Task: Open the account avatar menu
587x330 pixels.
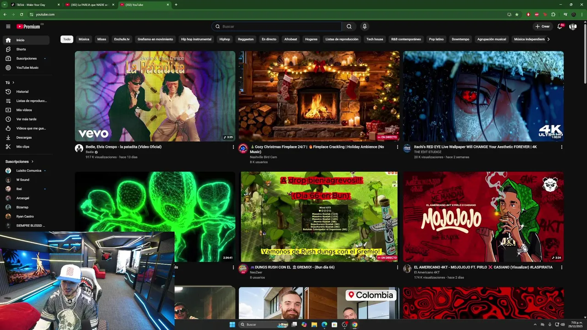Action: 573,27
